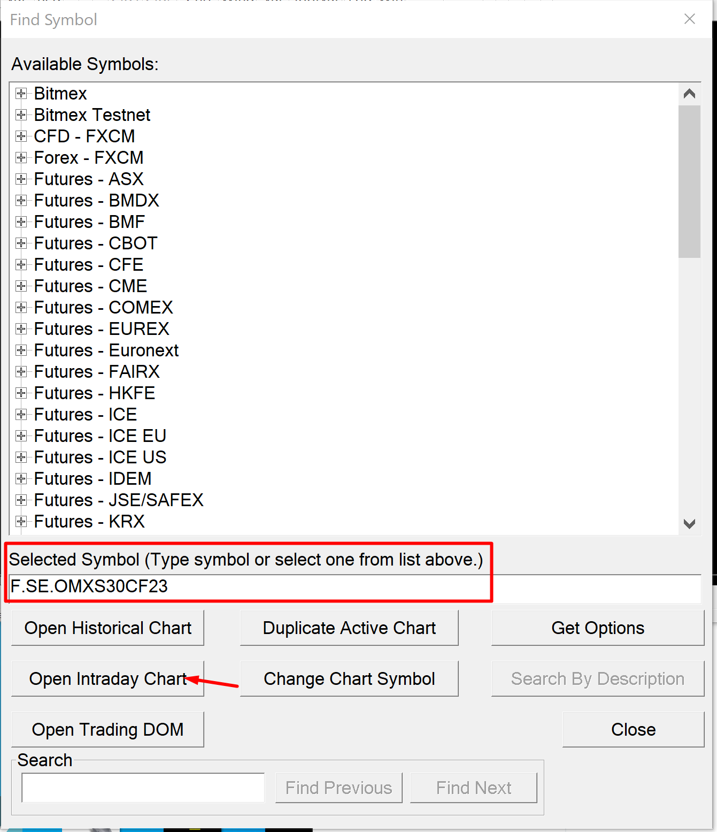The width and height of the screenshot is (717, 832).
Task: Expand the Bitmex tree node
Action: [x=21, y=94]
